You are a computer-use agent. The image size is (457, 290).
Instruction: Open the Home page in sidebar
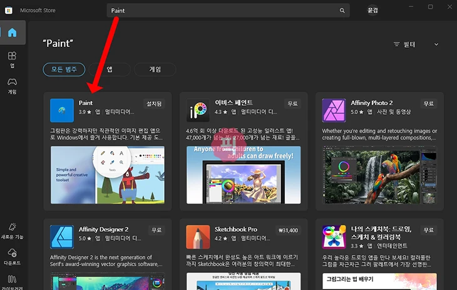[13, 33]
